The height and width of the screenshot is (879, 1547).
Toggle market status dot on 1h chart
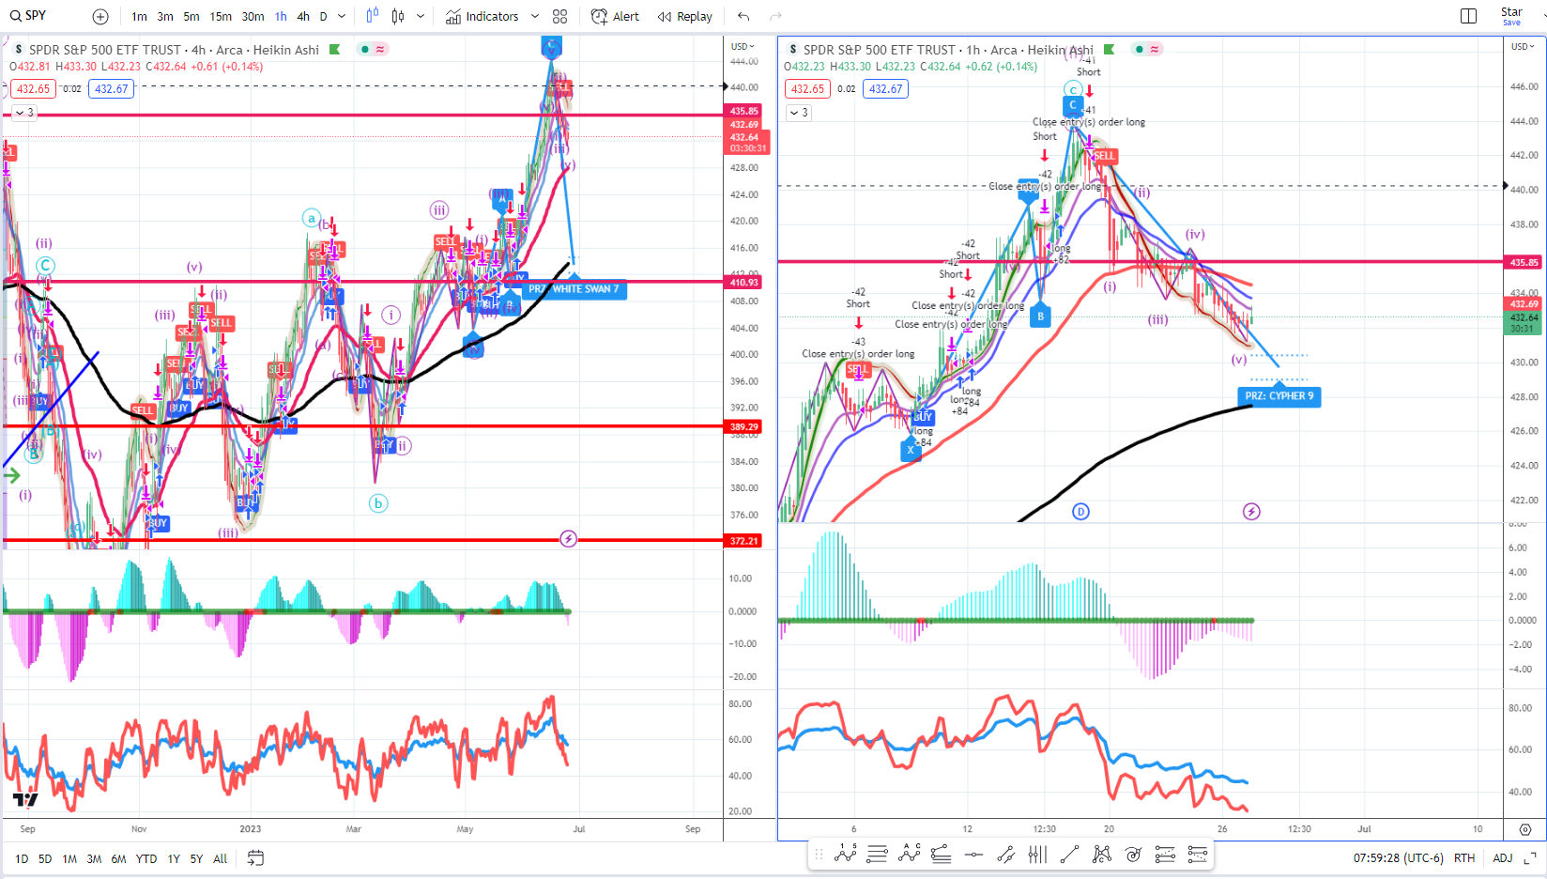[1139, 50]
